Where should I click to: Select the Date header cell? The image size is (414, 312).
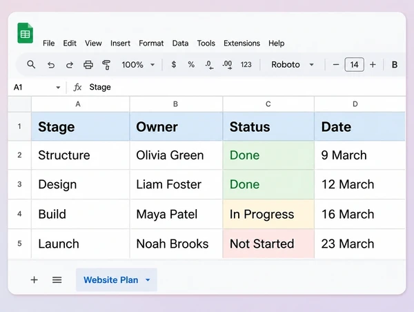(x=360, y=126)
